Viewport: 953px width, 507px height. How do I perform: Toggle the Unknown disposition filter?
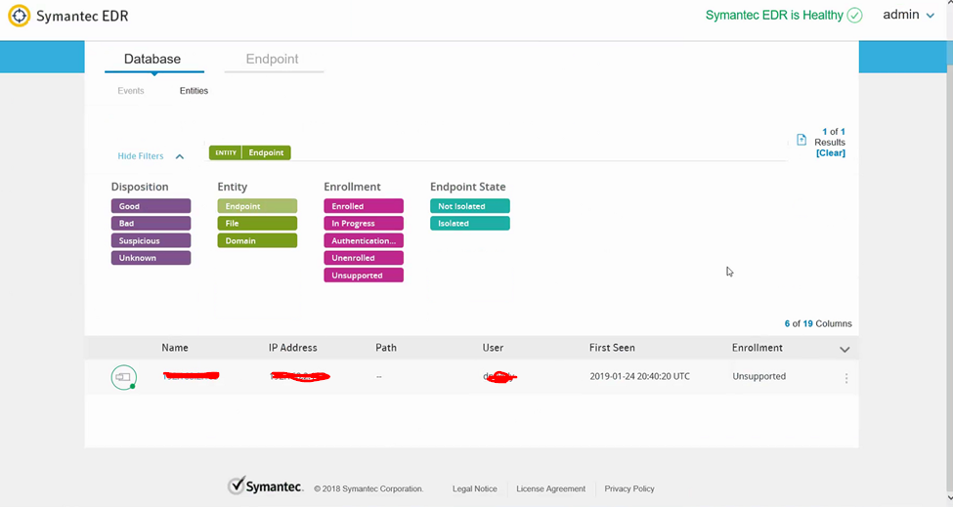click(151, 258)
